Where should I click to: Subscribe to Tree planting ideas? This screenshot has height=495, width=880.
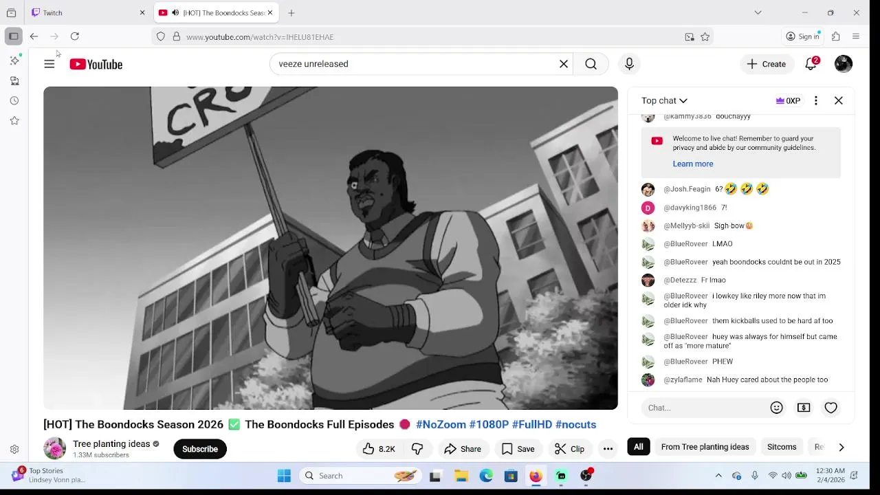tap(200, 449)
